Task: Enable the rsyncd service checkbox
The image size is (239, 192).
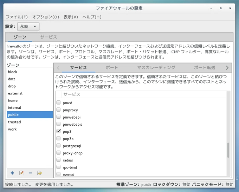Action: pos(59,174)
